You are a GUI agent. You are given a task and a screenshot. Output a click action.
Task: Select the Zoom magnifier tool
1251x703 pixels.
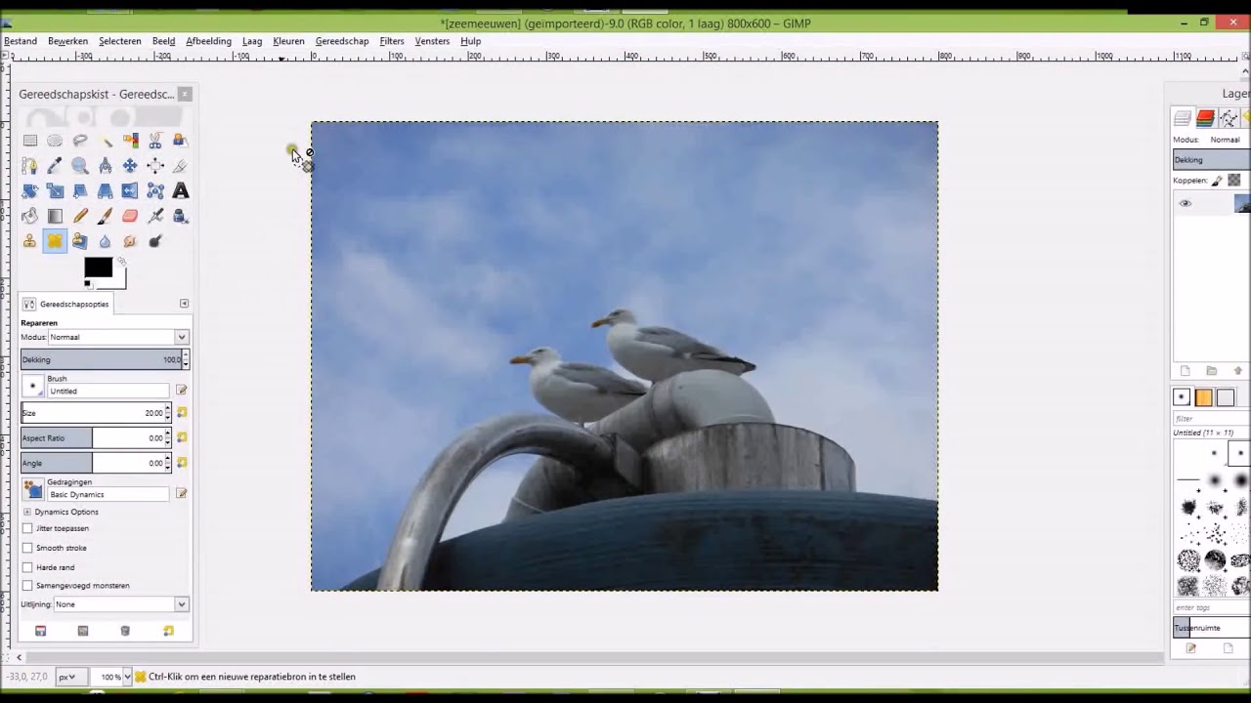pos(80,166)
